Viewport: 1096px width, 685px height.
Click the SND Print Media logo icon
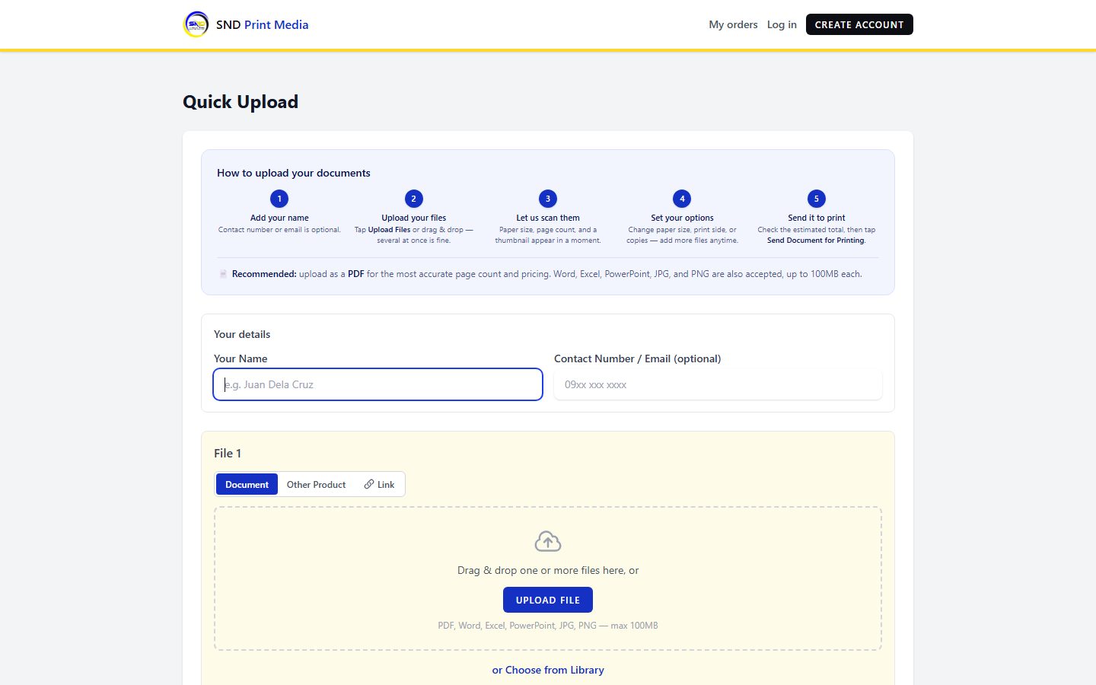pos(196,24)
